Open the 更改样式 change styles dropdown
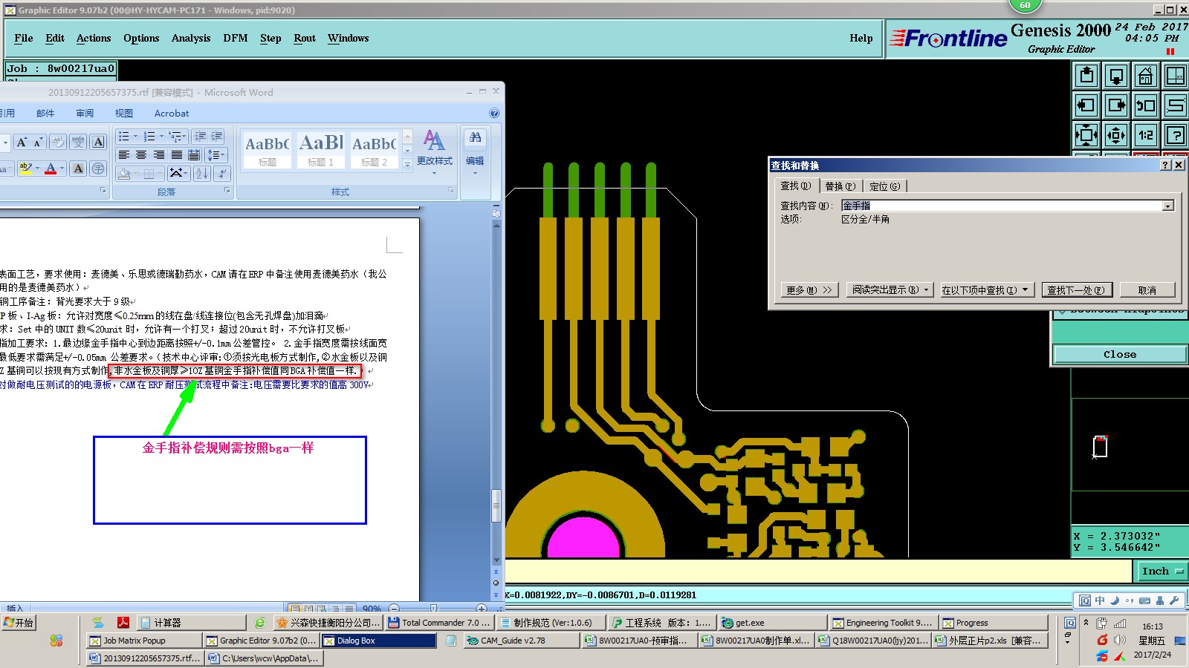This screenshot has width=1189, height=668. (x=435, y=152)
